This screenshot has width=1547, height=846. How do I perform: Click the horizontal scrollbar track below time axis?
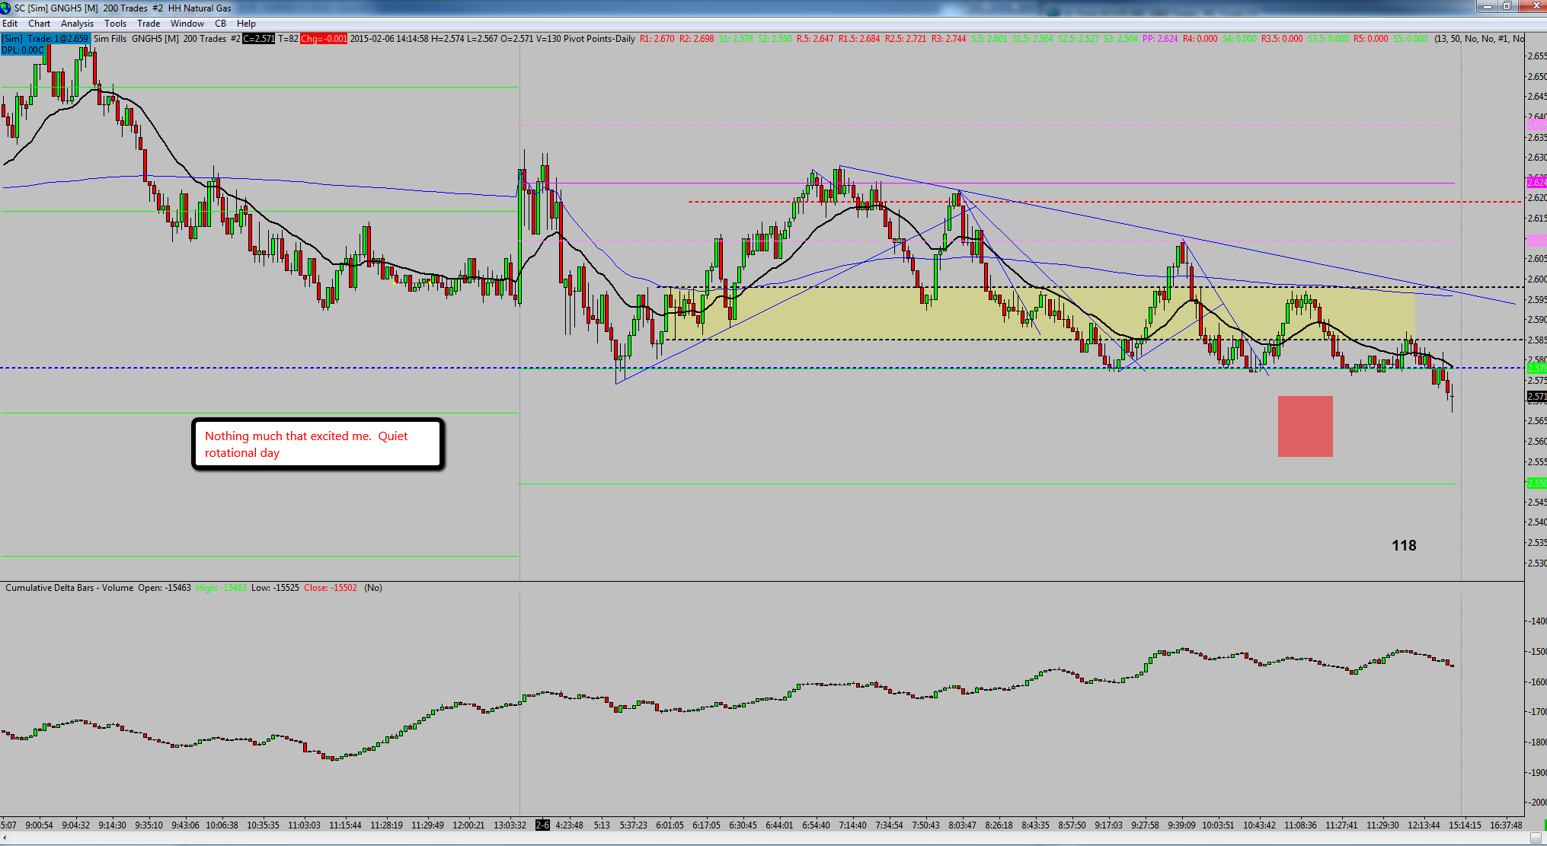point(770,838)
